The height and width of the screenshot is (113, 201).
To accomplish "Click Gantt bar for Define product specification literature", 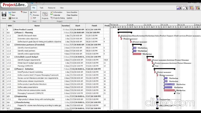I will tap(169, 84).
